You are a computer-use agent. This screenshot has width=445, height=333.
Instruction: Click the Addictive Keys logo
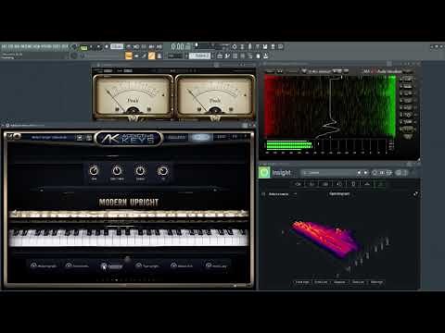click(x=129, y=139)
